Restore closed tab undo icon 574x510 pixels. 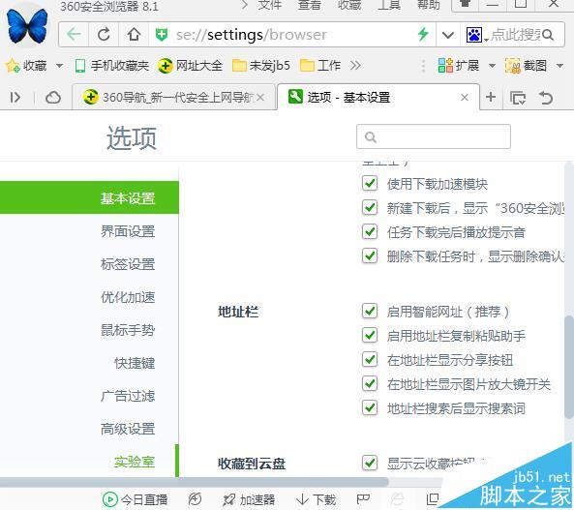(546, 98)
